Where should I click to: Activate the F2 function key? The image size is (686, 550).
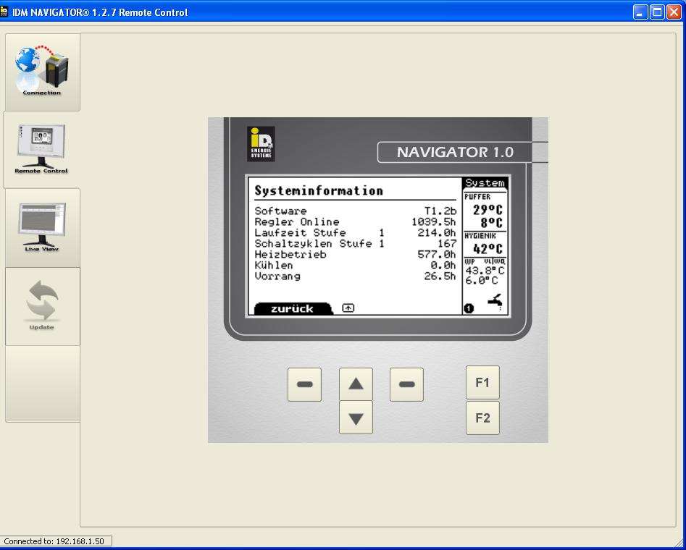482,418
